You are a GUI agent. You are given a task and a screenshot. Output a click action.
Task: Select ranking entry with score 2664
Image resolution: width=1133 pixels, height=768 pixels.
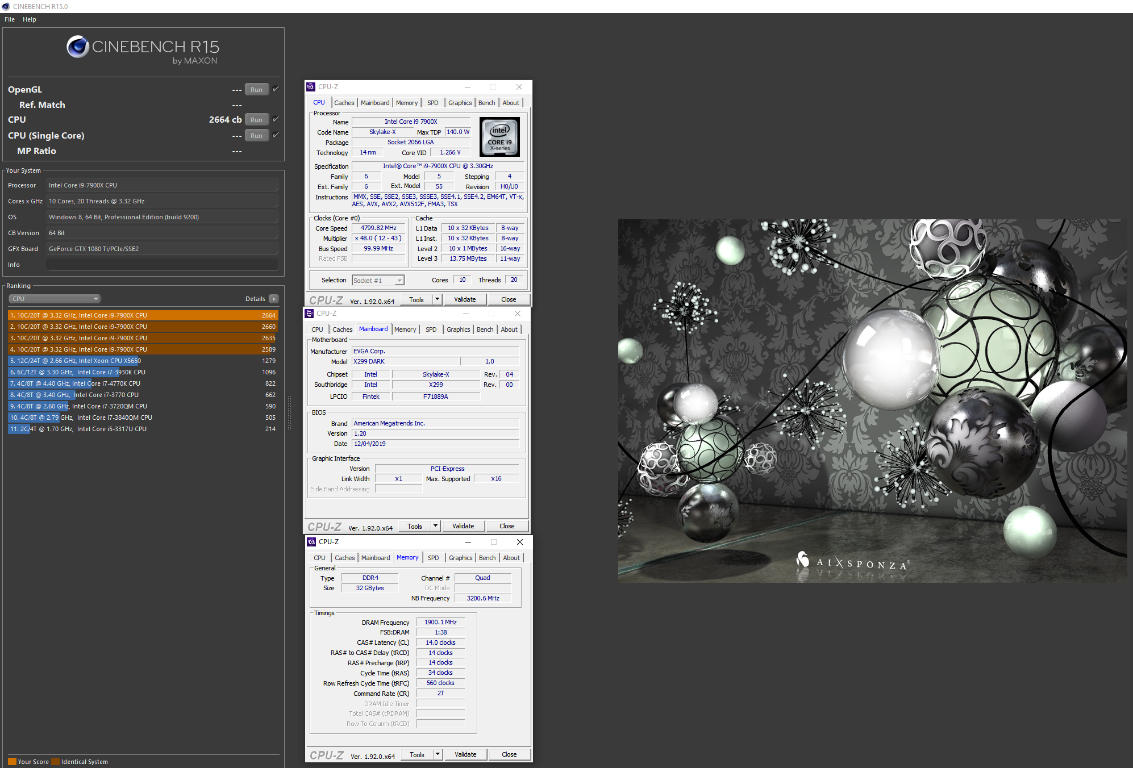[143, 315]
